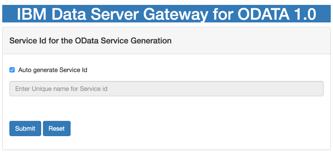Uncheck the Auto generate Service Id checkbox
Screen dimensions: 333x154
12,70
